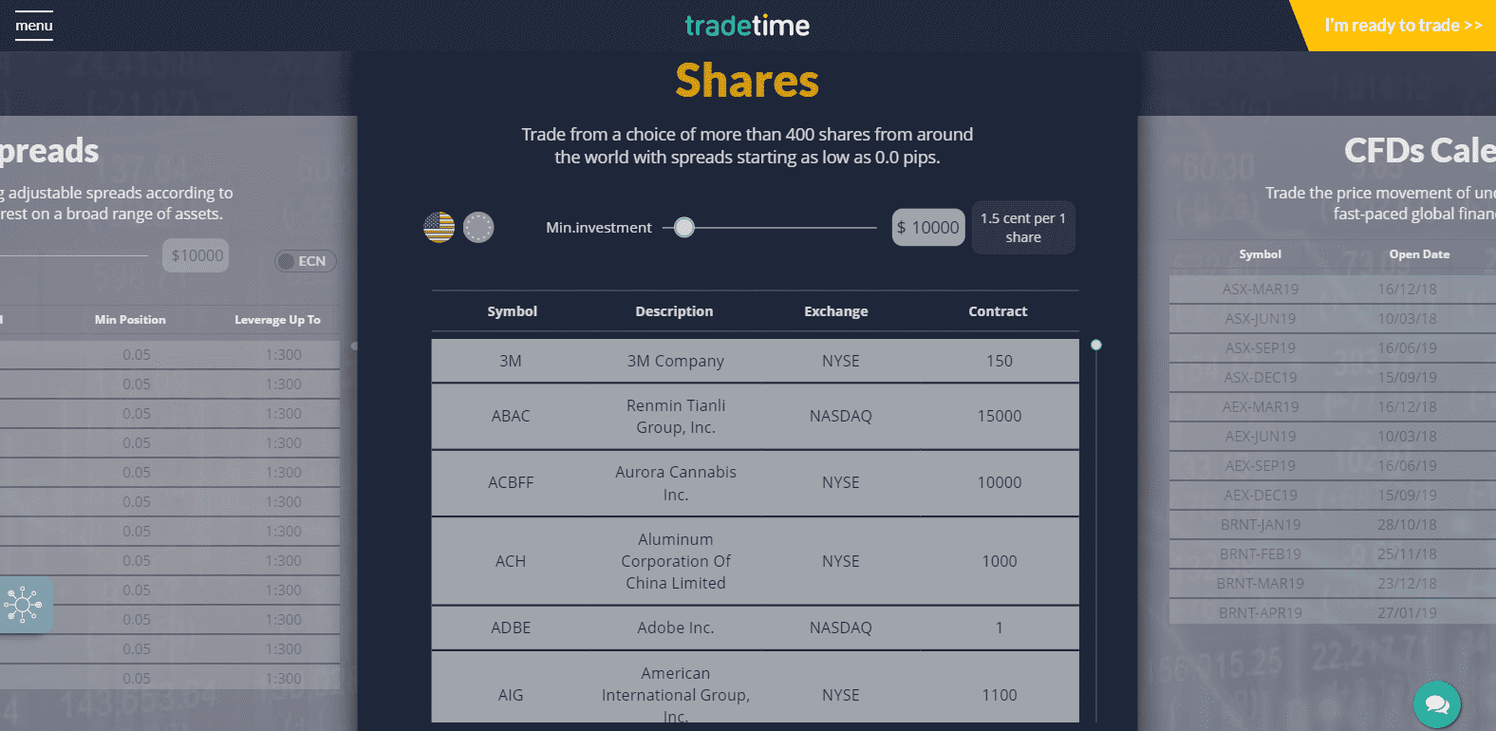The width and height of the screenshot is (1496, 731).
Task: Click the Min.investment slider handle
Action: point(684,228)
